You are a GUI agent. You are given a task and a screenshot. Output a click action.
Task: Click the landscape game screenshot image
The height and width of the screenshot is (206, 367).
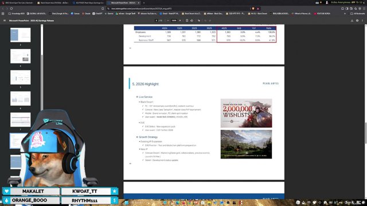point(246,144)
